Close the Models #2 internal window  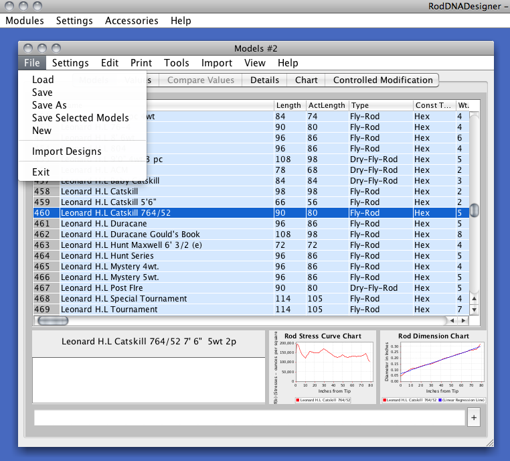28,48
